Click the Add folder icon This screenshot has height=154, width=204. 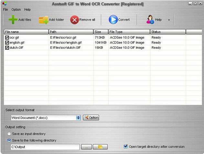44,20
